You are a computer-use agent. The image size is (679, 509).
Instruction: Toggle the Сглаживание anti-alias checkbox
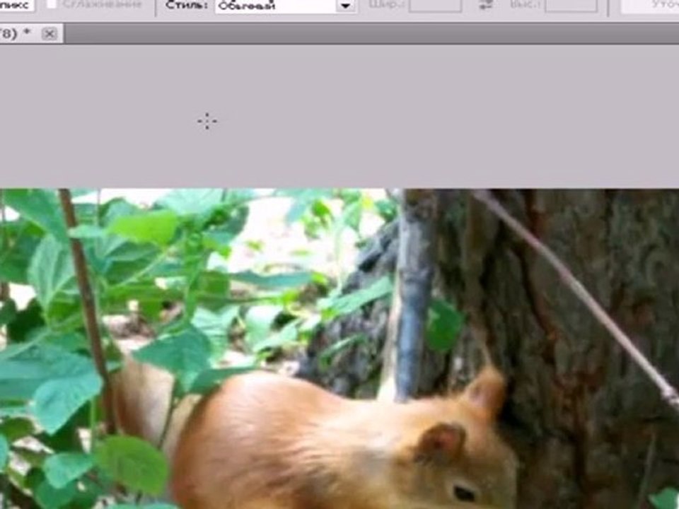51,4
